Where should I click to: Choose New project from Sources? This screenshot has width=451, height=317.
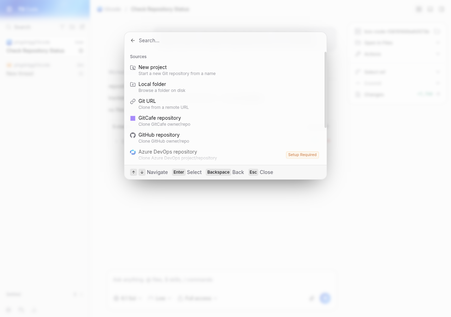(x=224, y=70)
